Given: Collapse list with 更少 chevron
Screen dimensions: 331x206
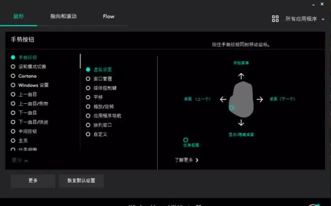Looking at the screenshot, I should point(20,161).
